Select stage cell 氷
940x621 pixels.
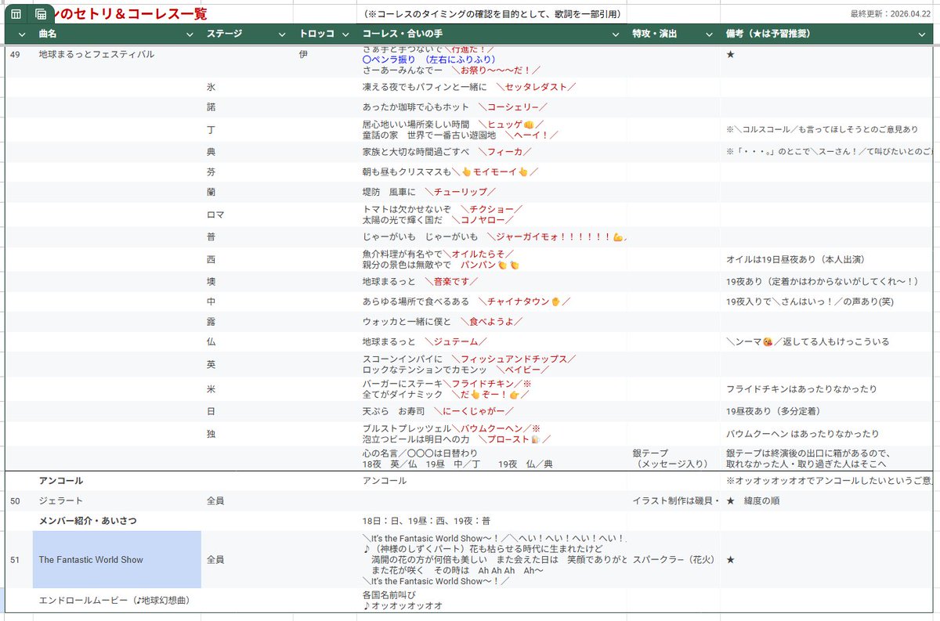coord(247,87)
